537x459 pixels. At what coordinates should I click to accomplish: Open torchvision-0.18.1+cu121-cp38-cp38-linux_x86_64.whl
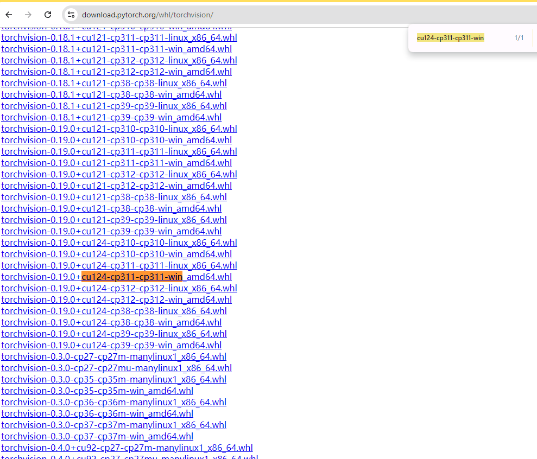click(114, 83)
